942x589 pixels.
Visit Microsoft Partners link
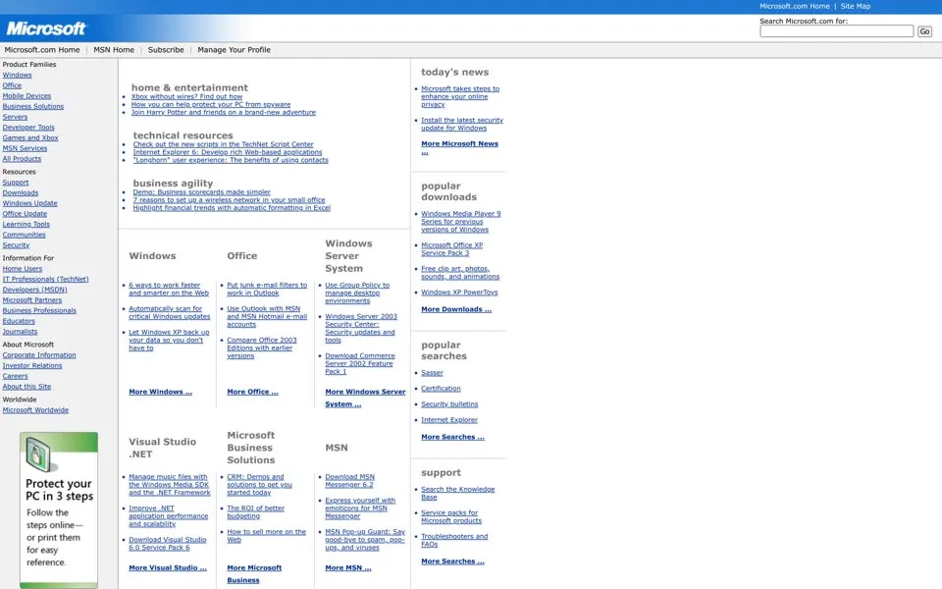point(31,300)
